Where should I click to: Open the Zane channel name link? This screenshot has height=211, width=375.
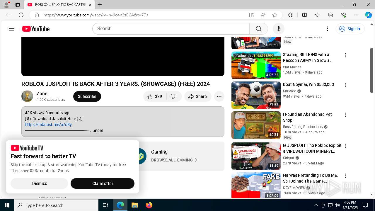[42, 94]
